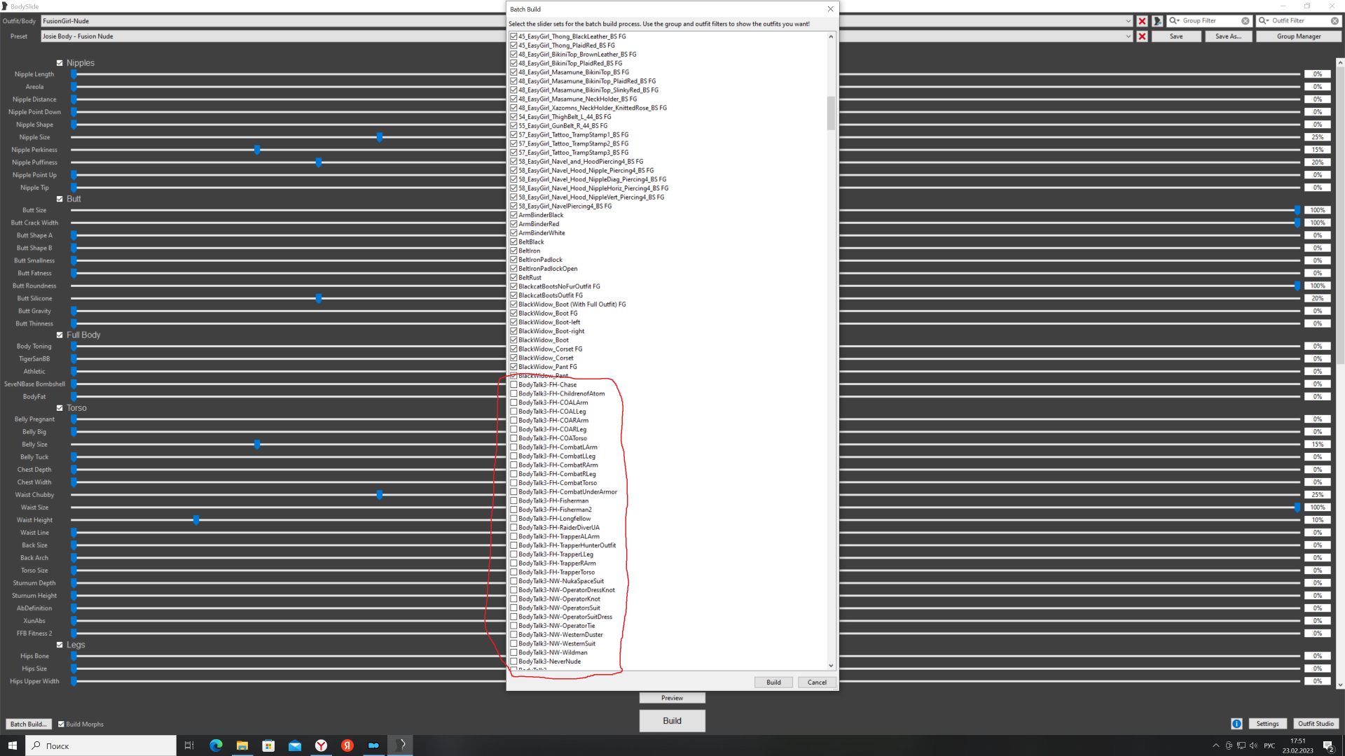This screenshot has width=1345, height=756.
Task: Open Microsoft Edge from the taskbar
Action: (x=216, y=745)
